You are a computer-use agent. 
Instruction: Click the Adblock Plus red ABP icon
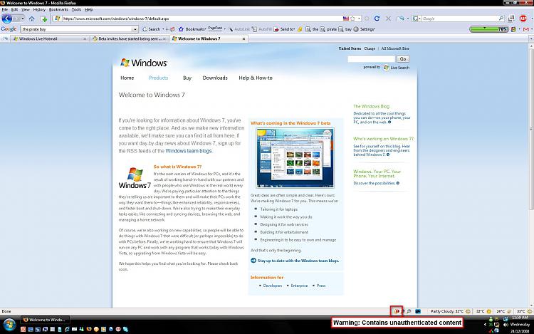point(523,19)
